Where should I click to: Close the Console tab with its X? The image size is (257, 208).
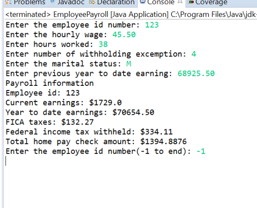180,2
